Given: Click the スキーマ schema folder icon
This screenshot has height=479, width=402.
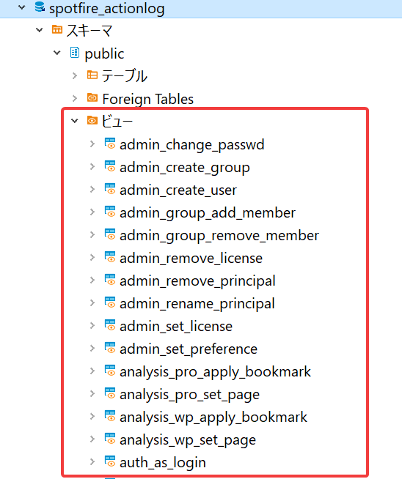Looking at the screenshot, I should point(57,29).
